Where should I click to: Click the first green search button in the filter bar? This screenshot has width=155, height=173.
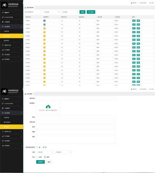83,12
